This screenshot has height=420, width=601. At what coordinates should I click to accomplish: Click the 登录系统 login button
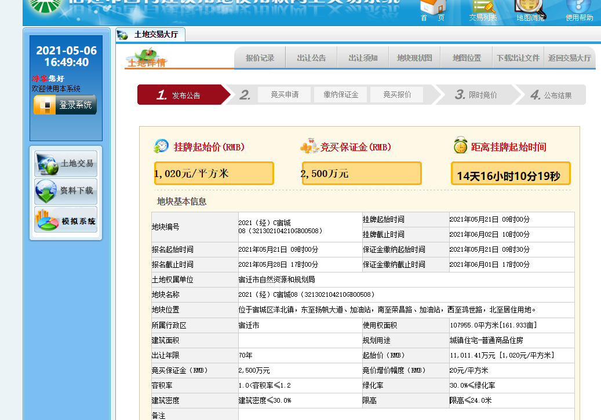click(x=65, y=105)
